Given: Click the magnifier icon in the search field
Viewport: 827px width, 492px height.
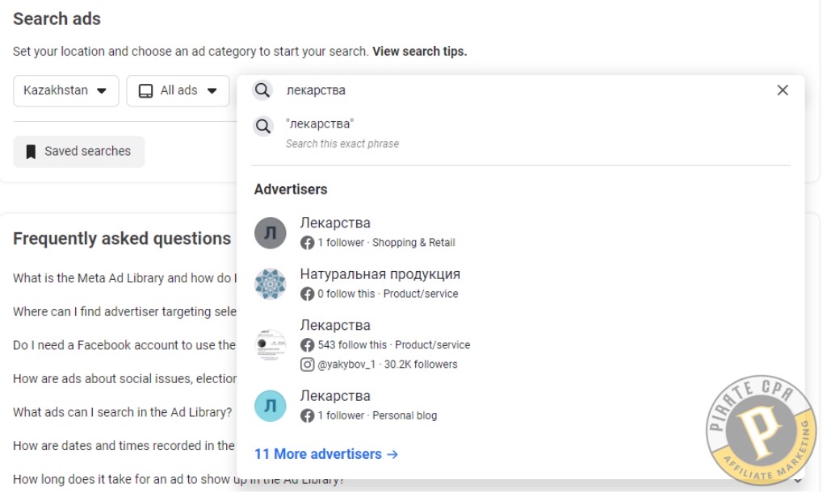Looking at the screenshot, I should click(x=262, y=90).
